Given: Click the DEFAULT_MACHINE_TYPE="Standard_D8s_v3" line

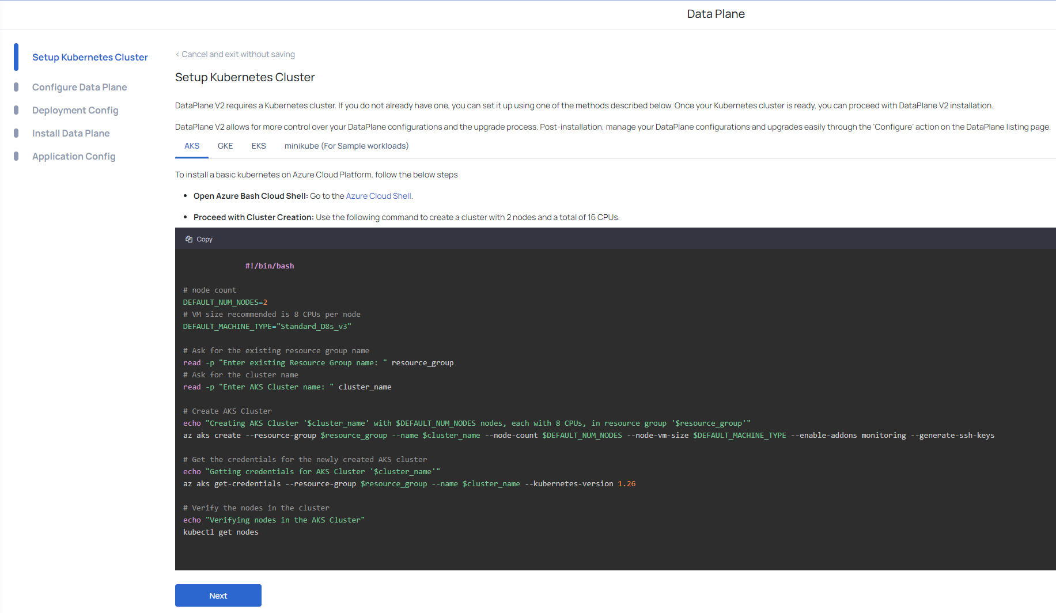Looking at the screenshot, I should click(x=267, y=326).
